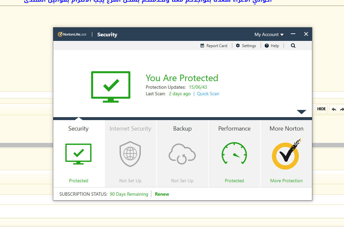Click the large green protected monitor icon
Viewport: 344px width, 231px height.
(x=111, y=87)
